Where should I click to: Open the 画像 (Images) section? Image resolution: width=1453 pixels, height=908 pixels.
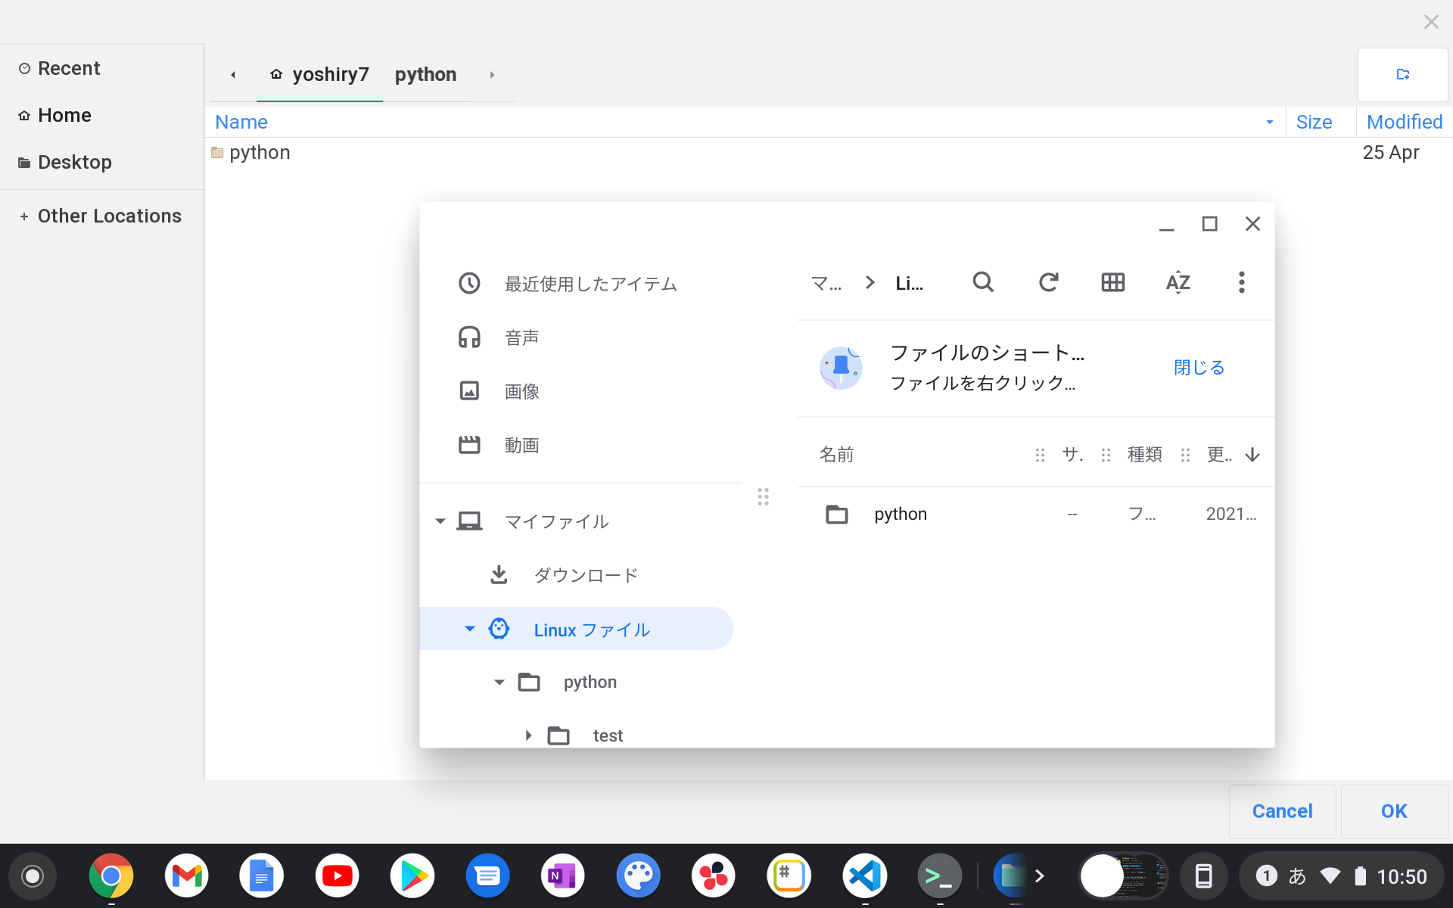521,390
